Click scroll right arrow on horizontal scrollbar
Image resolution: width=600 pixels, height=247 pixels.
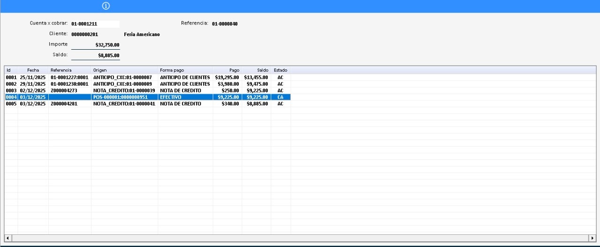pyautogui.click(x=592, y=238)
